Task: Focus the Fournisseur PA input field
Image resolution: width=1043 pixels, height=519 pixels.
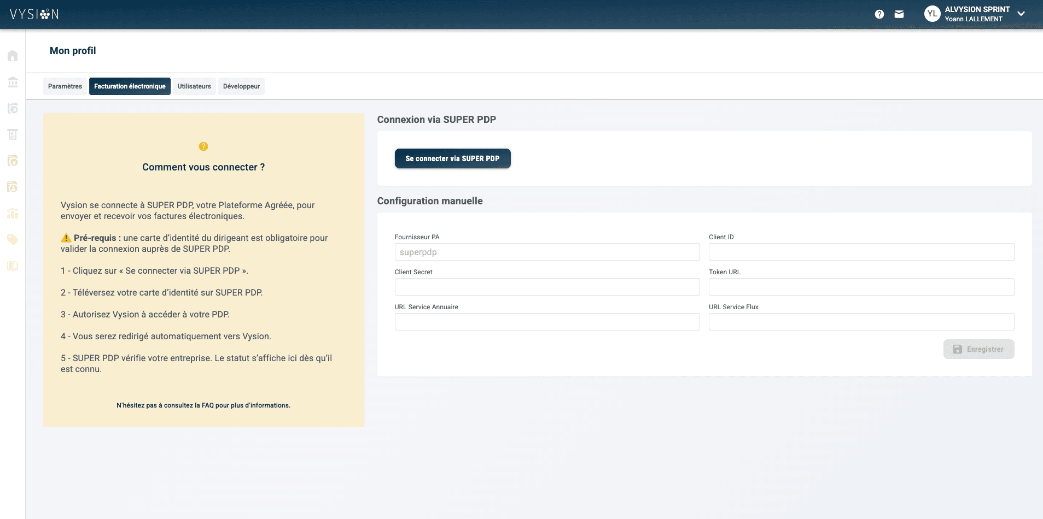Action: 547,252
